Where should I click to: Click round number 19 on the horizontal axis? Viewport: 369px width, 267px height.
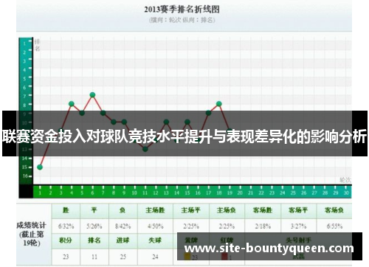tap(230, 193)
